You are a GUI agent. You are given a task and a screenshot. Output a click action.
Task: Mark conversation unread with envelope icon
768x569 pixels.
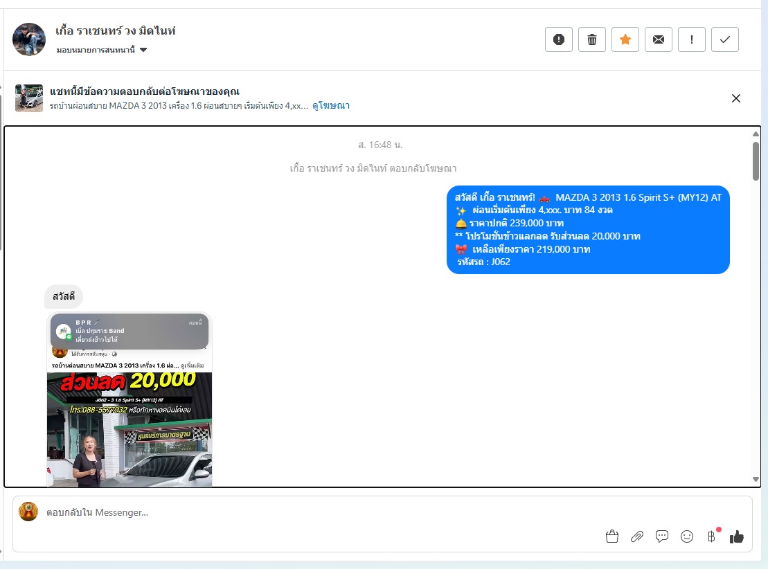(x=659, y=39)
